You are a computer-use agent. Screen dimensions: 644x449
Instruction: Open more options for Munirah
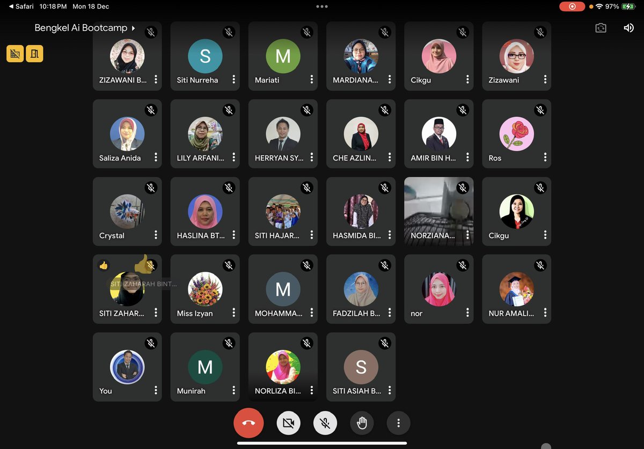234,391
